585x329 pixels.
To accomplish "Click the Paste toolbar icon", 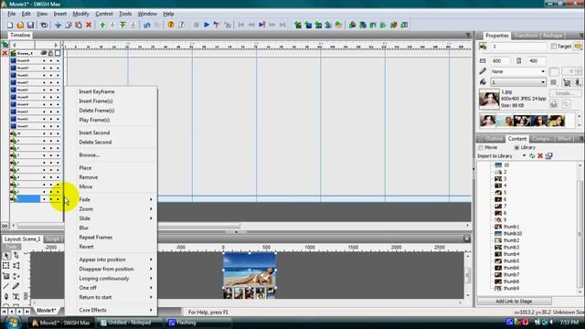I will (79, 25).
